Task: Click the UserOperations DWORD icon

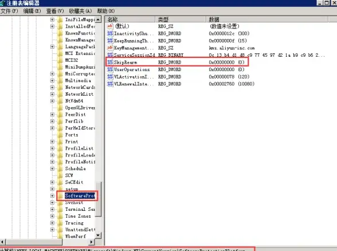Action: tap(110, 69)
